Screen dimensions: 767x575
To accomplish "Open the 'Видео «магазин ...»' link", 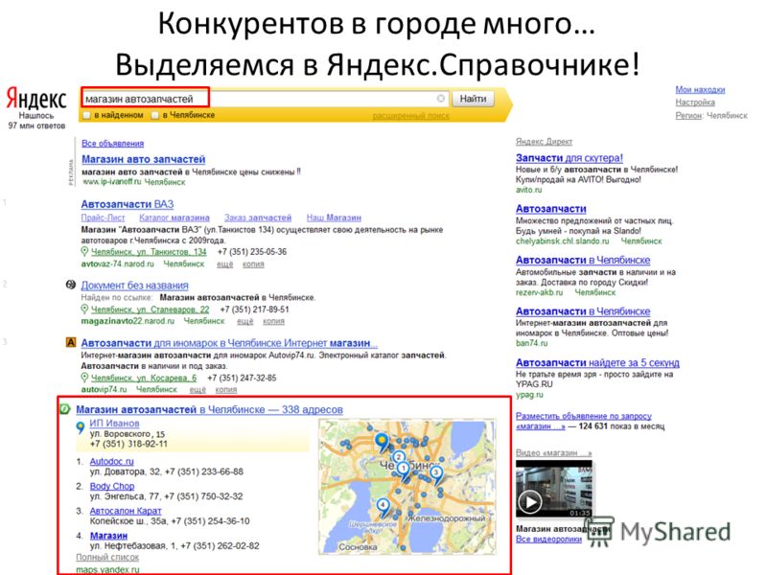I will (554, 453).
